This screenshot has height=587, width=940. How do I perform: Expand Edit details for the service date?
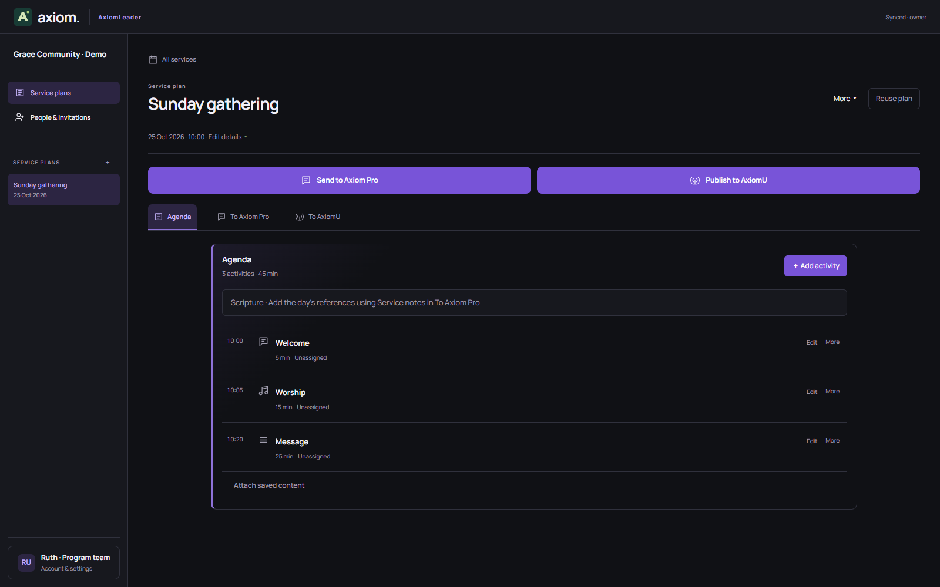coord(227,137)
